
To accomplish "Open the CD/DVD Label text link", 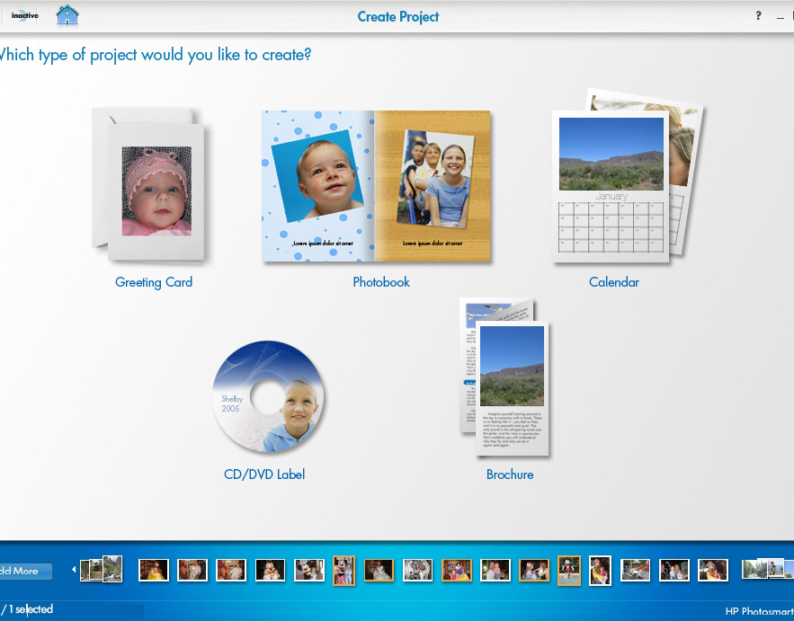I will click(x=264, y=475).
